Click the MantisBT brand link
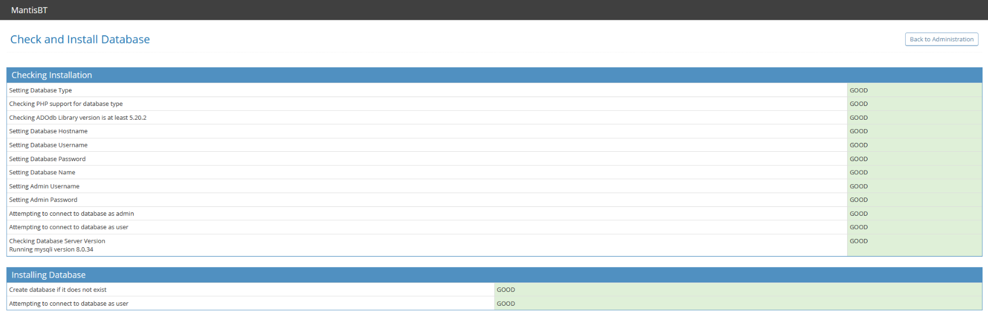This screenshot has width=988, height=325. point(29,10)
